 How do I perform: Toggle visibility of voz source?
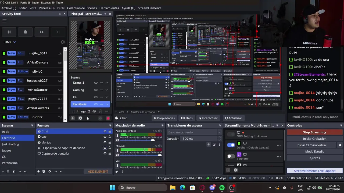(x=105, y=137)
